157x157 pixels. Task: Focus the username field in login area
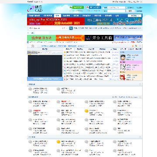[116, 7]
